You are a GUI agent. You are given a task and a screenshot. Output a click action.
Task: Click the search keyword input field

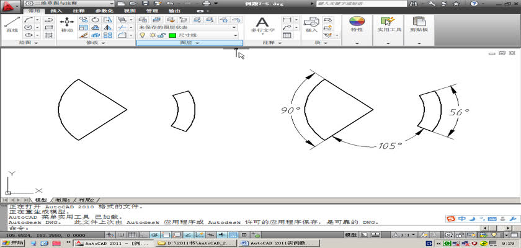pos(362,4)
